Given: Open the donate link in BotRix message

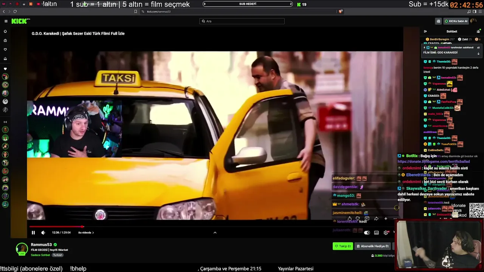Looking at the screenshot, I should (x=434, y=162).
